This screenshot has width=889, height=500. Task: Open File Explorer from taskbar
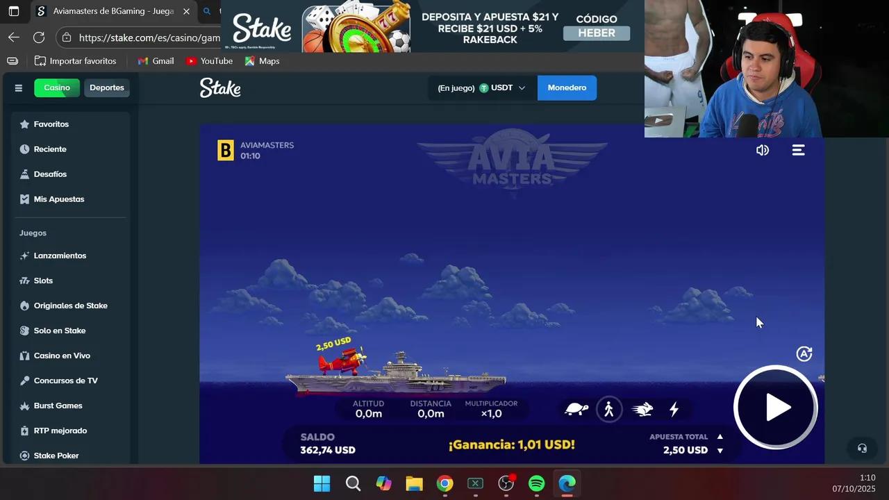point(414,483)
